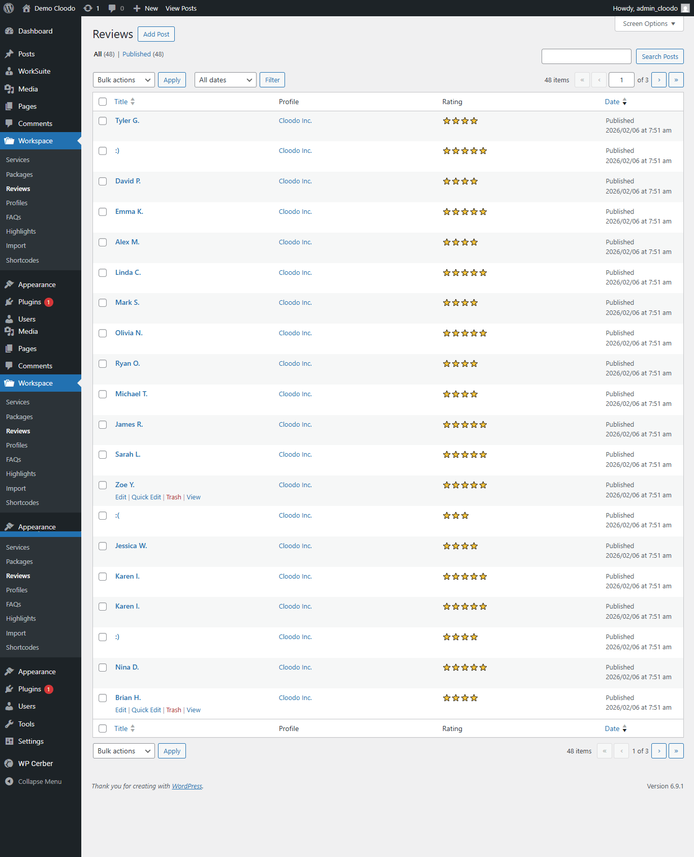Viewport: 694px width, 857px height.
Task: Go to next page using bottom pagination arrow
Action: [x=659, y=751]
